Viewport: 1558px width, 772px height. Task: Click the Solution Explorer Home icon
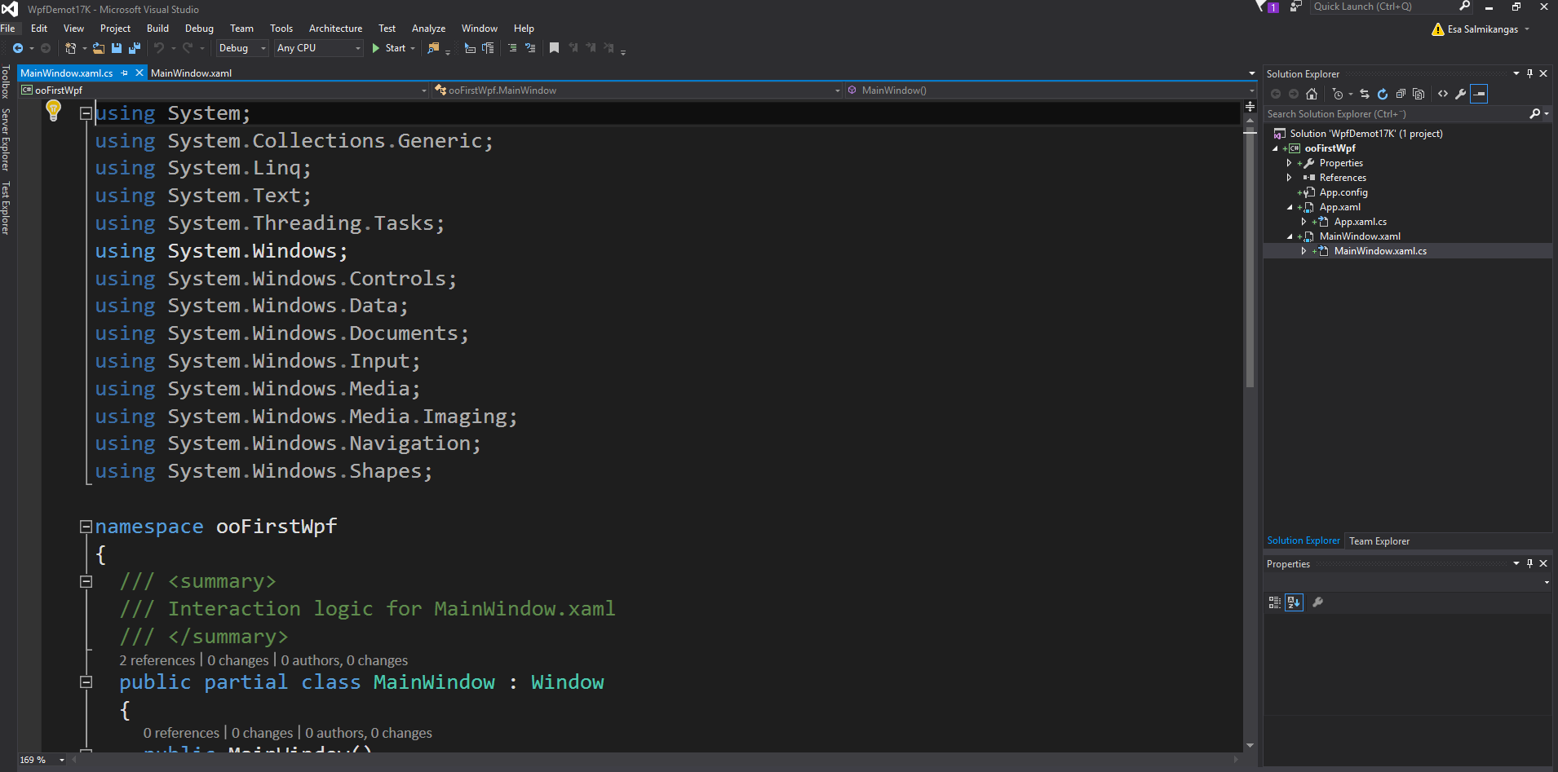[1312, 94]
